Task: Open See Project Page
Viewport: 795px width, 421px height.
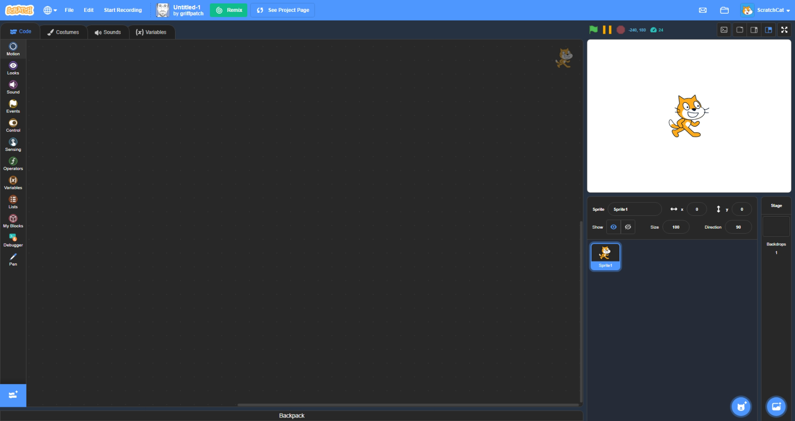Action: point(283,10)
